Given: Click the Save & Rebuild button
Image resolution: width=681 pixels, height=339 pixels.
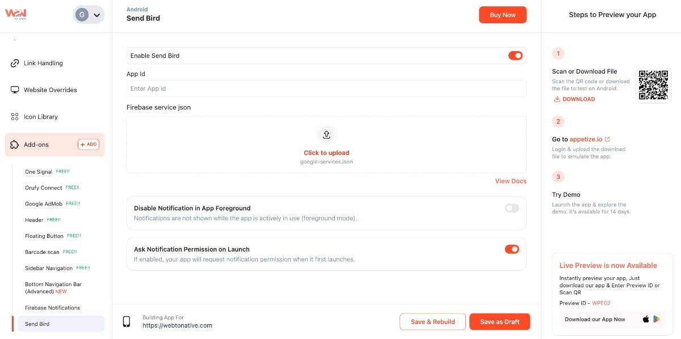Looking at the screenshot, I should pos(432,322).
